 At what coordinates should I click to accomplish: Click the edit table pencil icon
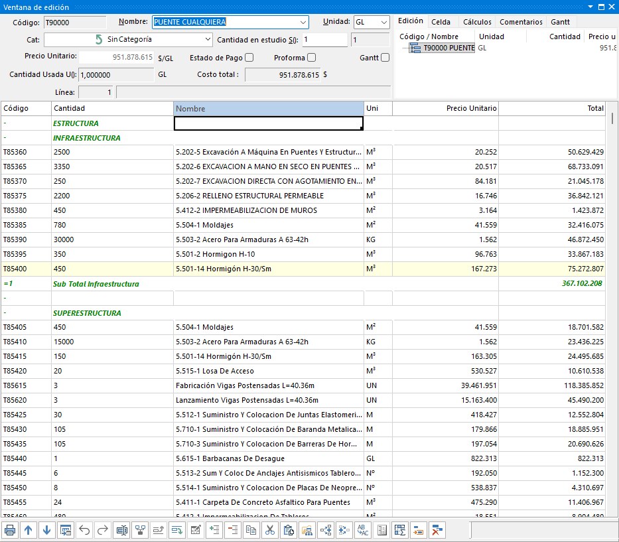tap(196, 530)
